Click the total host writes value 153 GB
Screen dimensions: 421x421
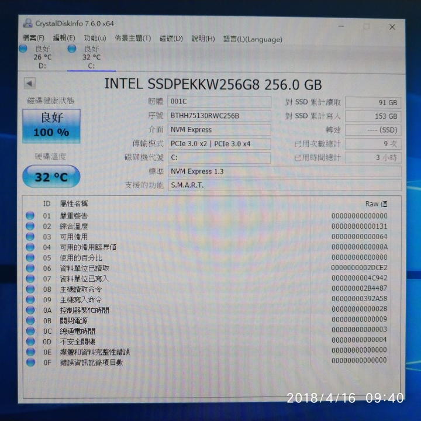pyautogui.click(x=373, y=116)
